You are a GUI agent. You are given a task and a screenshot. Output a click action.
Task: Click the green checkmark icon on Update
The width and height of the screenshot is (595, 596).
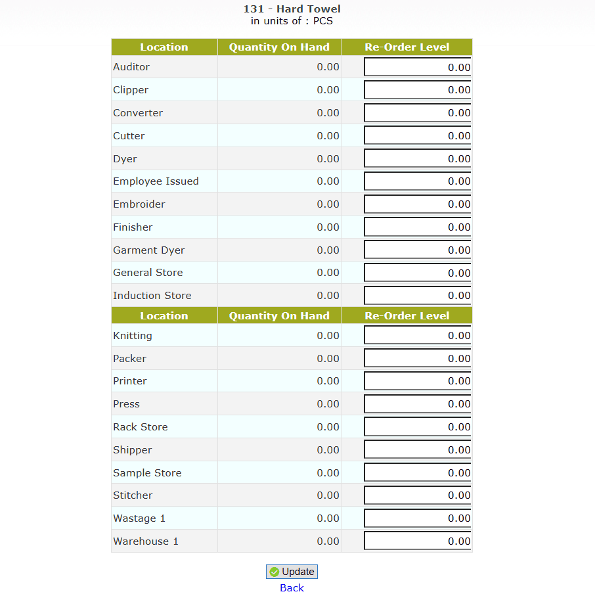[275, 572]
